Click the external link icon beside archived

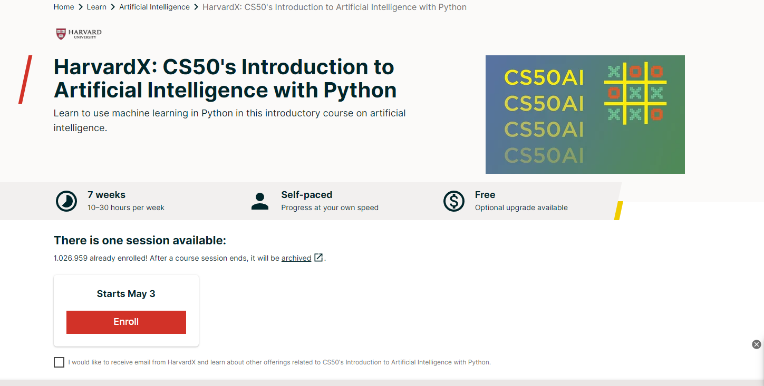[x=318, y=258]
